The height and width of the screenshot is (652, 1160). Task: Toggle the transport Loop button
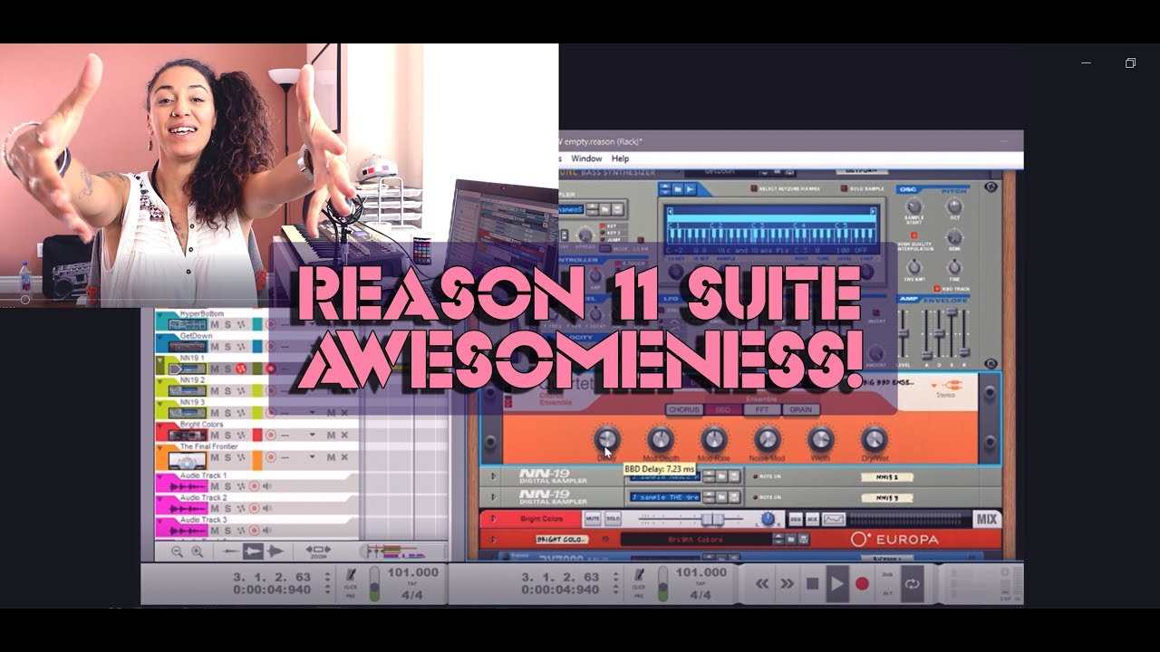point(912,584)
